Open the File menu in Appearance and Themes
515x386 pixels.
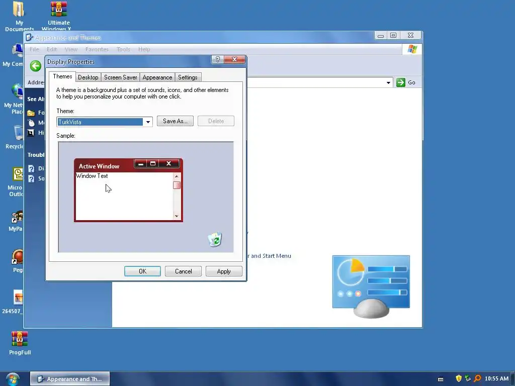point(34,49)
